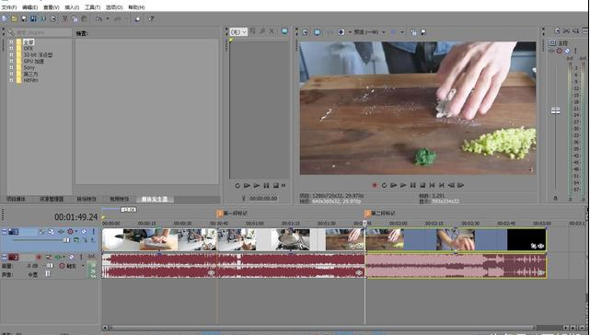Image resolution: width=590 pixels, height=335 pixels.
Task: Click the cut scissors icon in main toolbar
Action: [x=64, y=18]
